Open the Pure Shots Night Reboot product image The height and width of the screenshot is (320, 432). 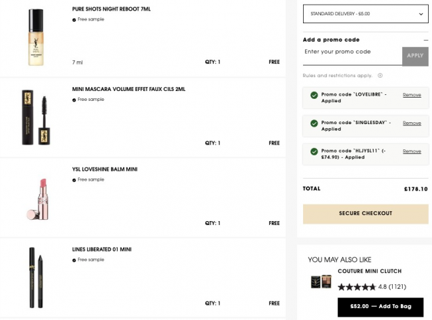[x=35, y=37]
